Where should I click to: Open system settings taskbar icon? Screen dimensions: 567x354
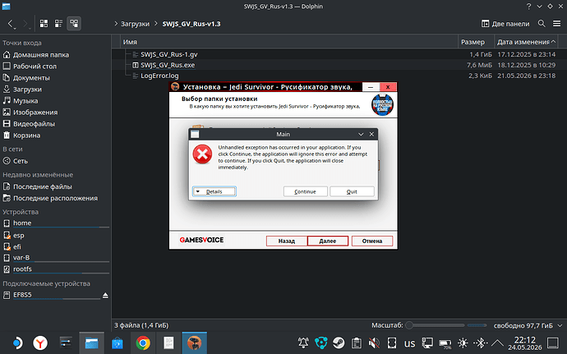66,343
